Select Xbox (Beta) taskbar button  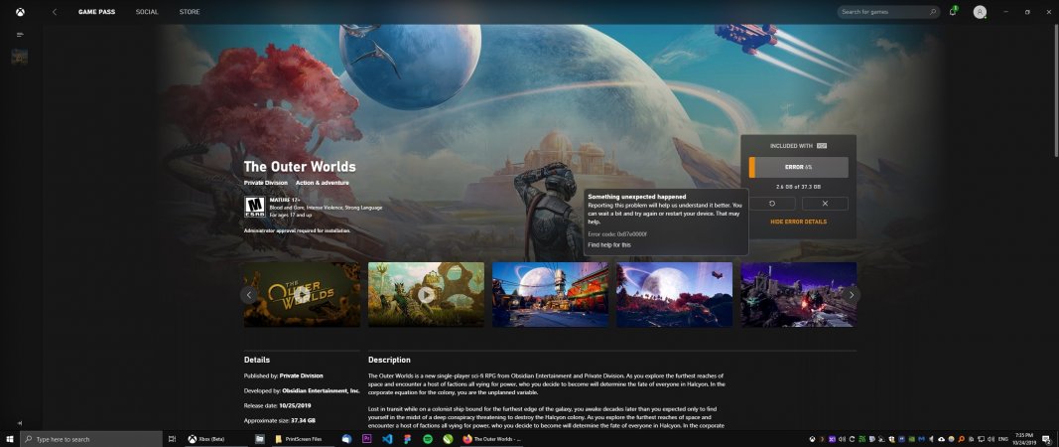(x=214, y=439)
